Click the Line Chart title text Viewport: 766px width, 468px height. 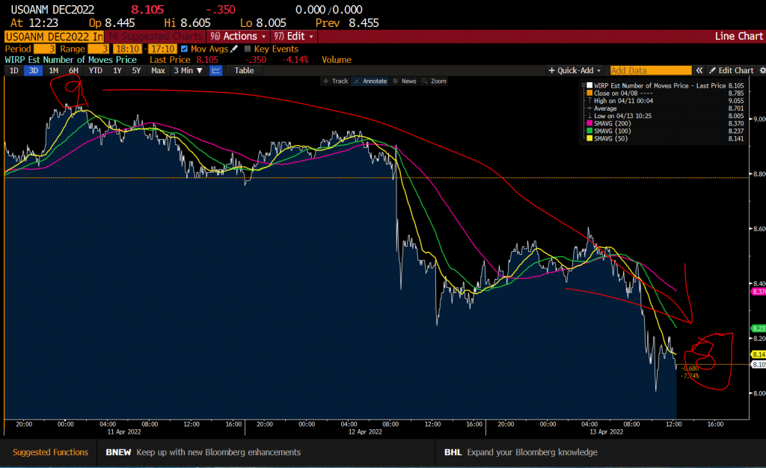pos(738,36)
